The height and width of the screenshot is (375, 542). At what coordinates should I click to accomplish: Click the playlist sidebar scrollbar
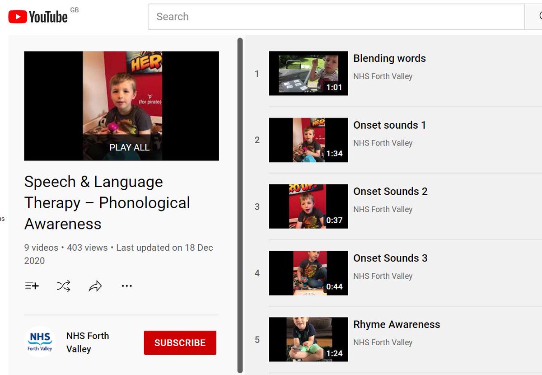tap(240, 205)
